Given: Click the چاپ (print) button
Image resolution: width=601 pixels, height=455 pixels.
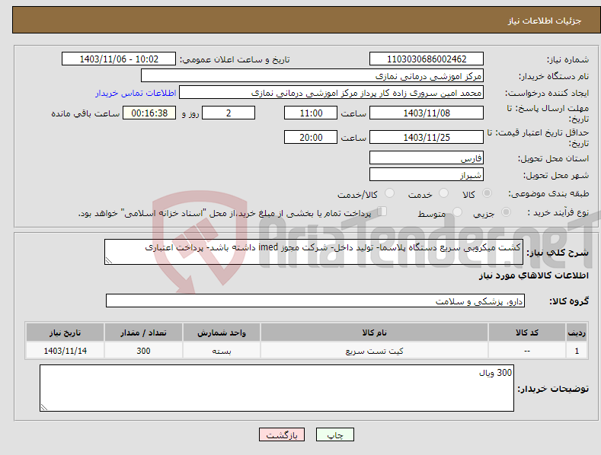Looking at the screenshot, I should click(x=334, y=434).
